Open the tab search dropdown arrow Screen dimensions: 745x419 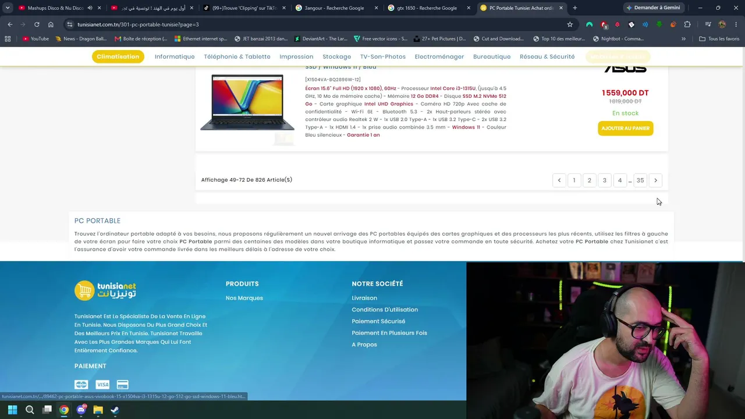click(8, 8)
